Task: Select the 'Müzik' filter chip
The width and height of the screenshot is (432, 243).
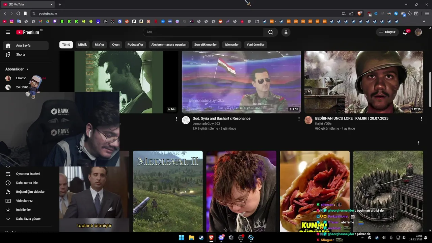Action: tap(83, 45)
